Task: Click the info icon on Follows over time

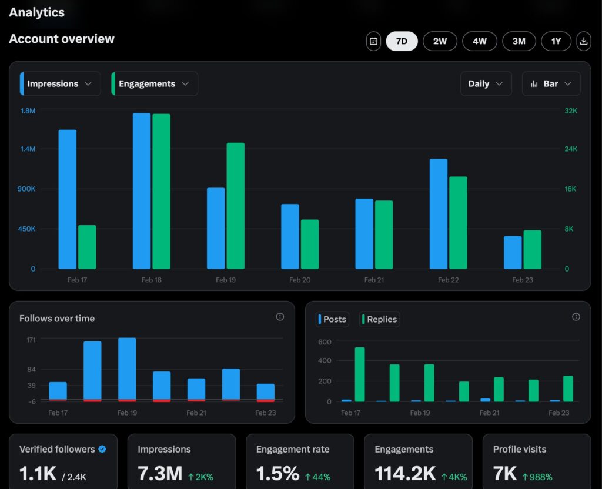Action: [280, 317]
